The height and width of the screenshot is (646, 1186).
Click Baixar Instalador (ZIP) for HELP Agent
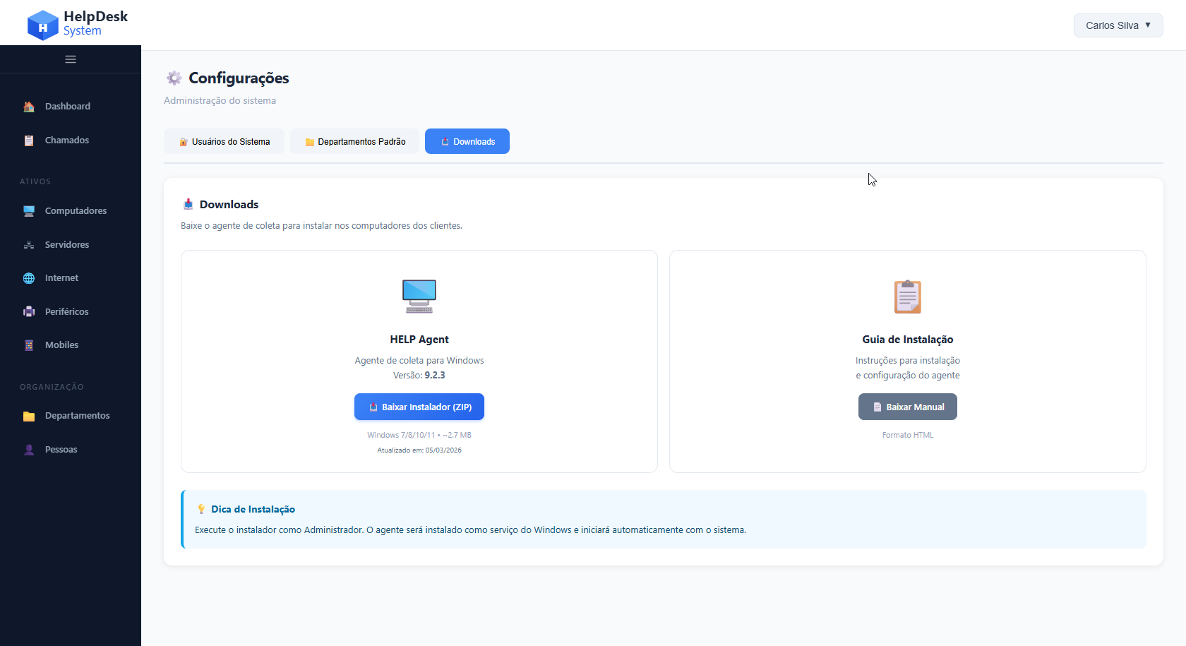419,407
